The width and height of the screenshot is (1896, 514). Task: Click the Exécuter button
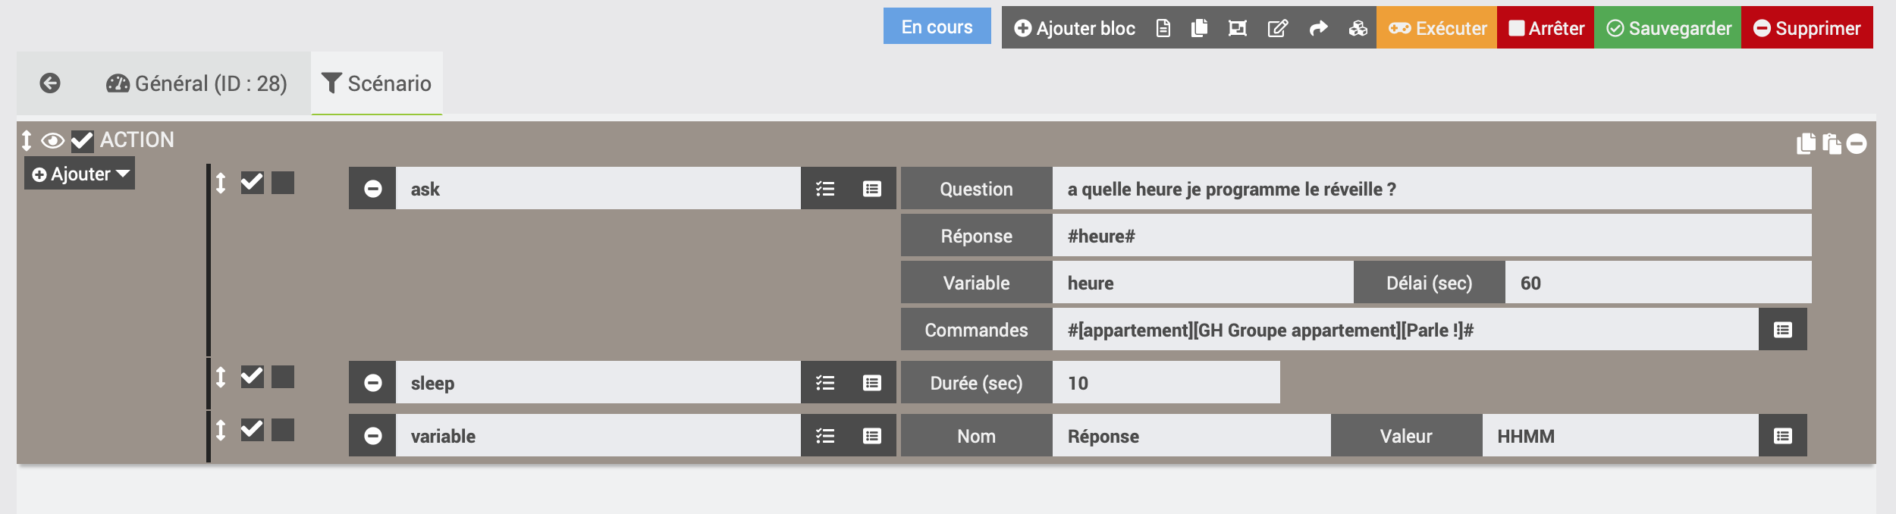coord(1436,29)
